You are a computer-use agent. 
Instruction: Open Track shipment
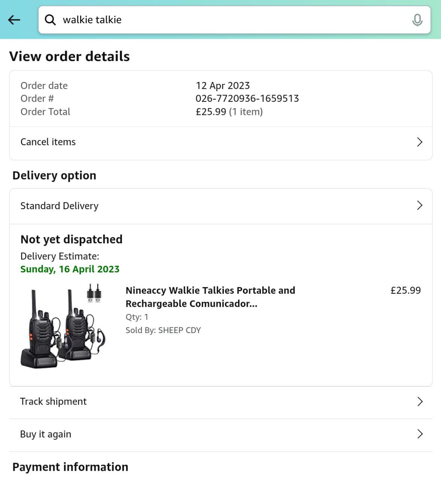(54, 402)
